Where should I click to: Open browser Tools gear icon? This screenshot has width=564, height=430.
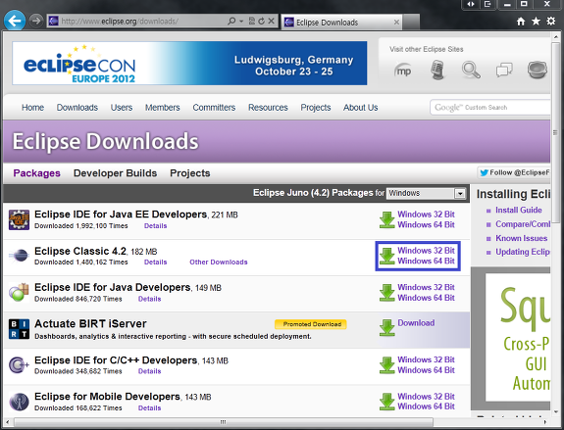[550, 22]
